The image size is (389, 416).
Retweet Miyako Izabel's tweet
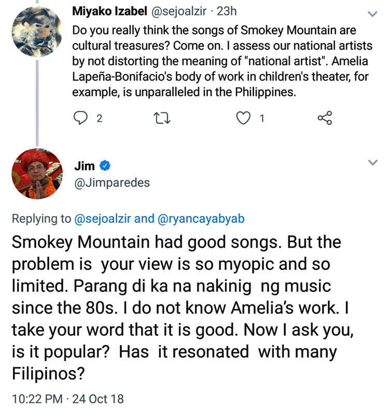click(162, 118)
